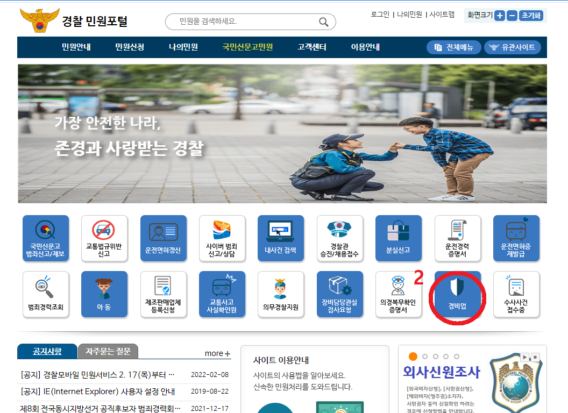
Task: Open 장비담당관실 검사요청 icon
Action: [340, 294]
